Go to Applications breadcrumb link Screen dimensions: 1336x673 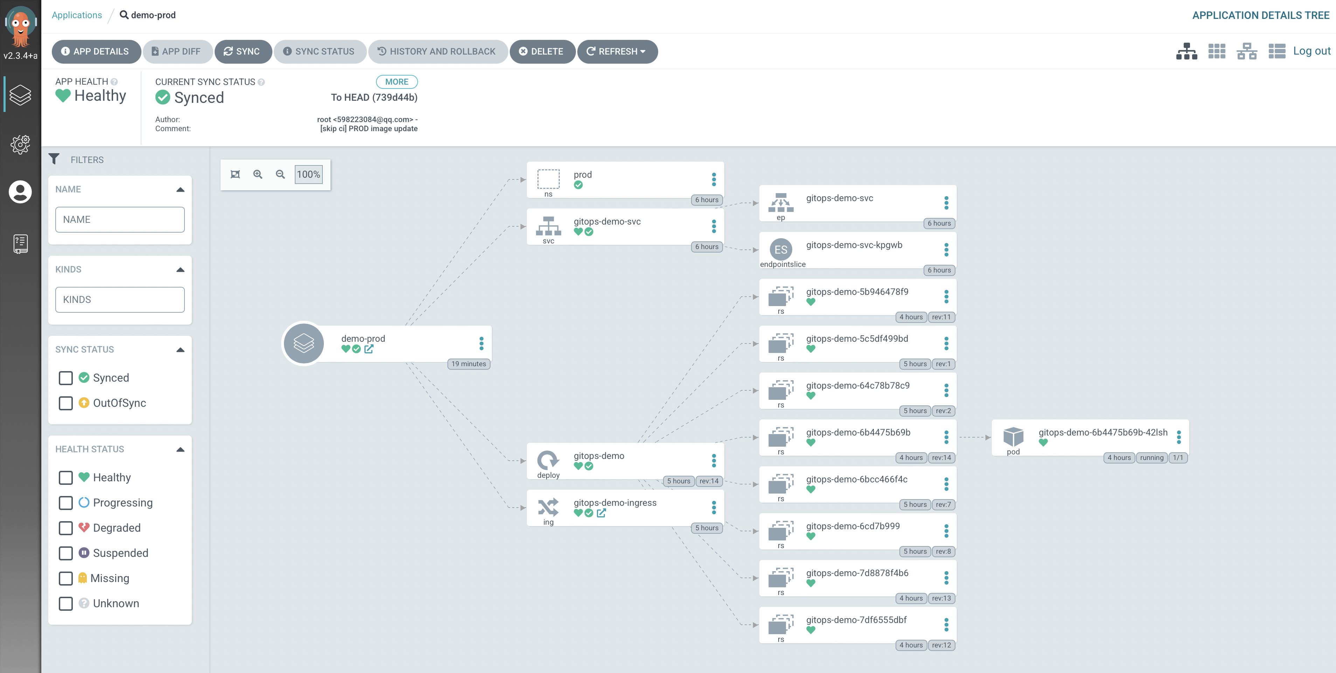[x=77, y=15]
